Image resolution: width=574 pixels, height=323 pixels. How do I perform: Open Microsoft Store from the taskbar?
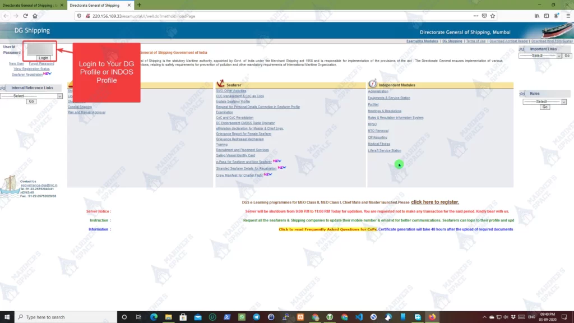pos(183,317)
